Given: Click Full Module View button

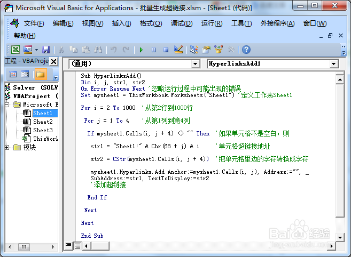Looking at the screenshot, I should (x=77, y=246).
